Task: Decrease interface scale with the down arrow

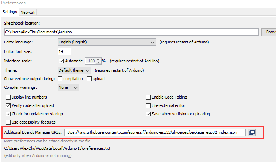Action: (x=99, y=62)
